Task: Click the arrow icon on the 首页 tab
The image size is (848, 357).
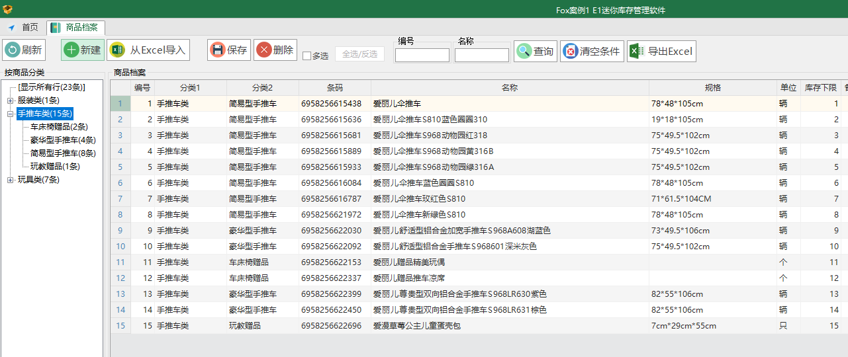Action: pyautogui.click(x=11, y=28)
